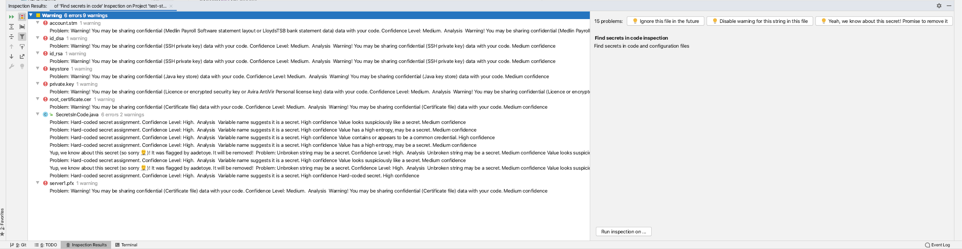This screenshot has width=962, height=249.
Task: Click the red error icon beside id_rsa
Action: coord(45,53)
